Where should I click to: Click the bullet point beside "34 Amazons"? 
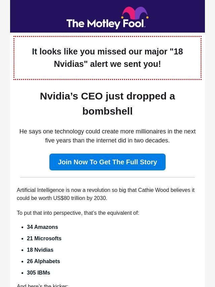[22, 227]
